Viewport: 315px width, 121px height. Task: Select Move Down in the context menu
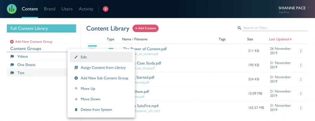coord(101,99)
